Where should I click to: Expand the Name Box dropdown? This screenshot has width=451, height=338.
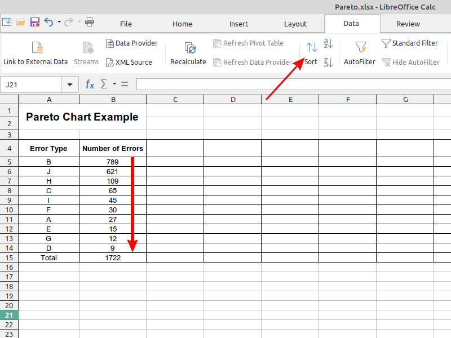pos(69,85)
